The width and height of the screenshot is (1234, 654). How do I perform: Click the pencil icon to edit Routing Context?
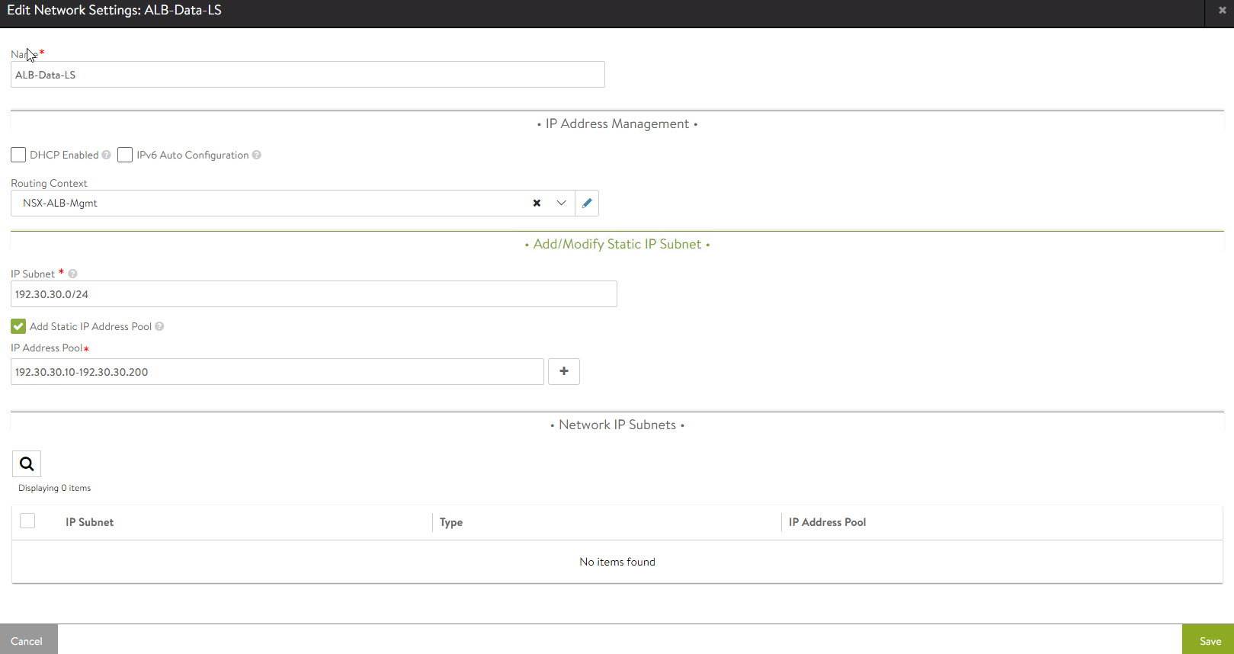pyautogui.click(x=586, y=204)
